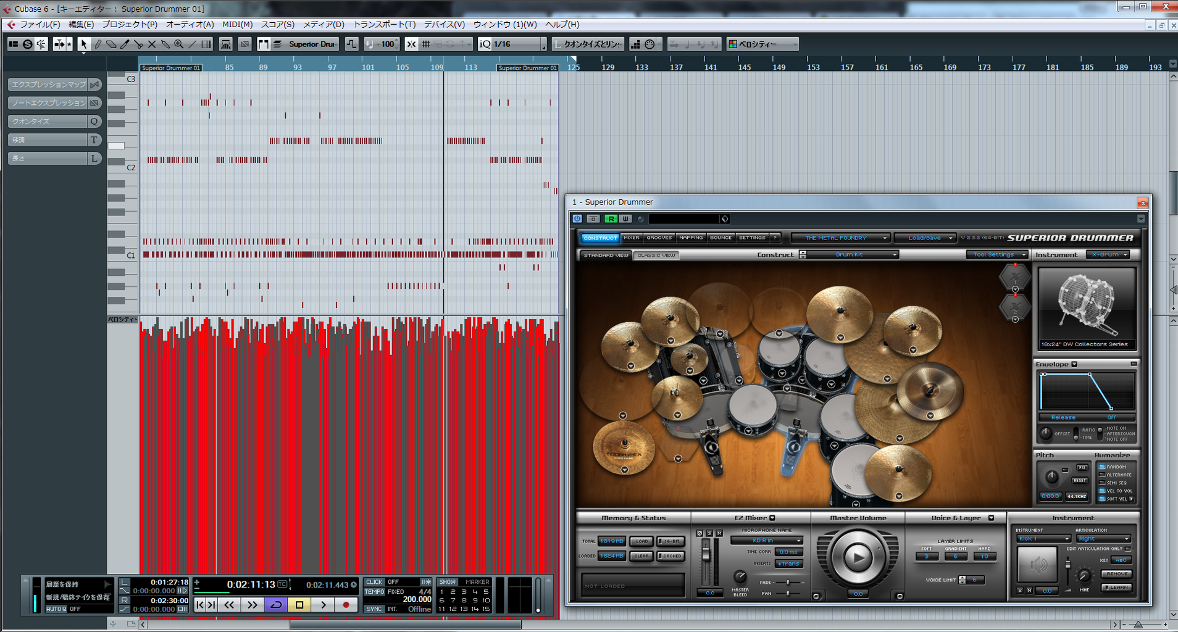This screenshot has height=632, width=1178.
Task: Toggle the Cycle loop transport button
Action: click(276, 605)
